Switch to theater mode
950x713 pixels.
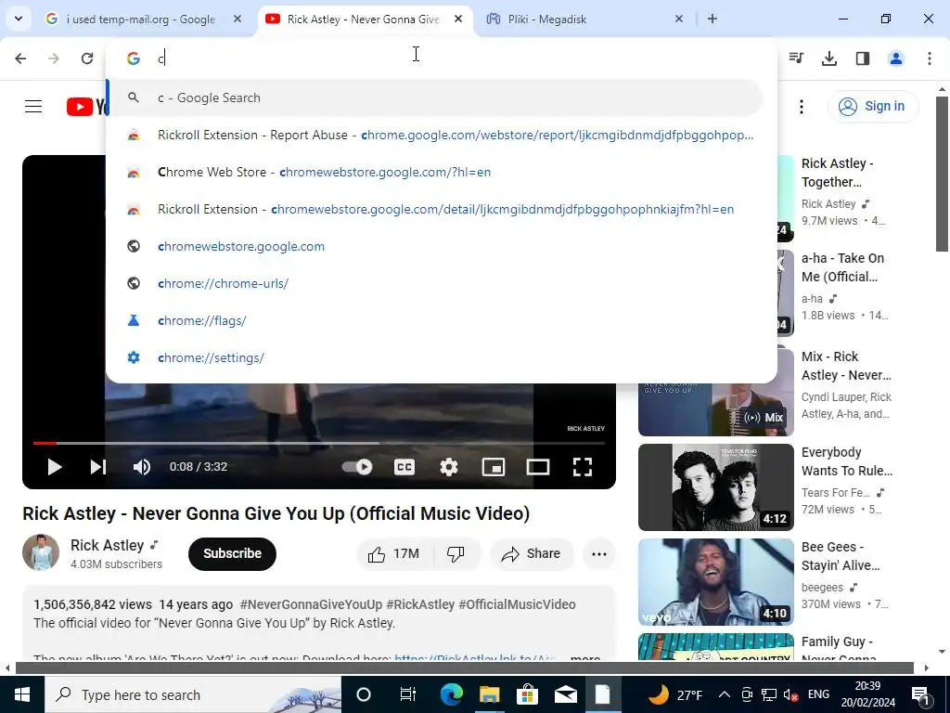538,467
